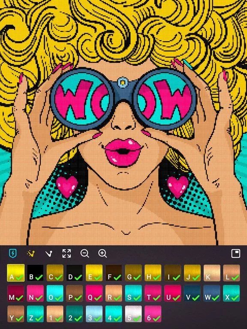247x329 pixels.
Task: Pick skin tone swatch 1
Action: pos(55,314)
